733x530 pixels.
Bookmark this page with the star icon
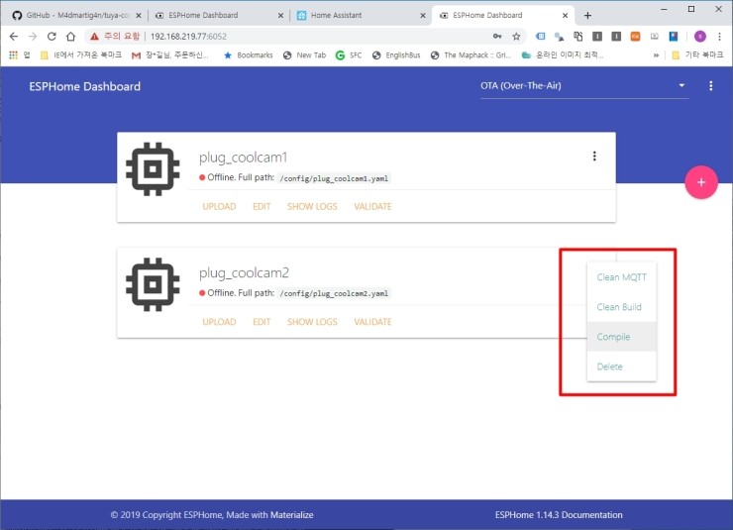tap(516, 36)
